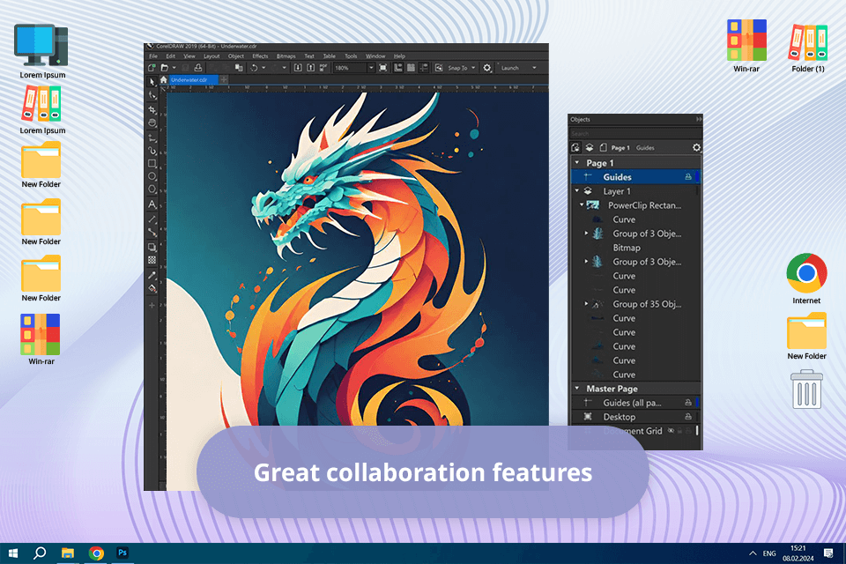846x564 pixels.
Task: Open the Bitmaps menu
Action: click(286, 56)
